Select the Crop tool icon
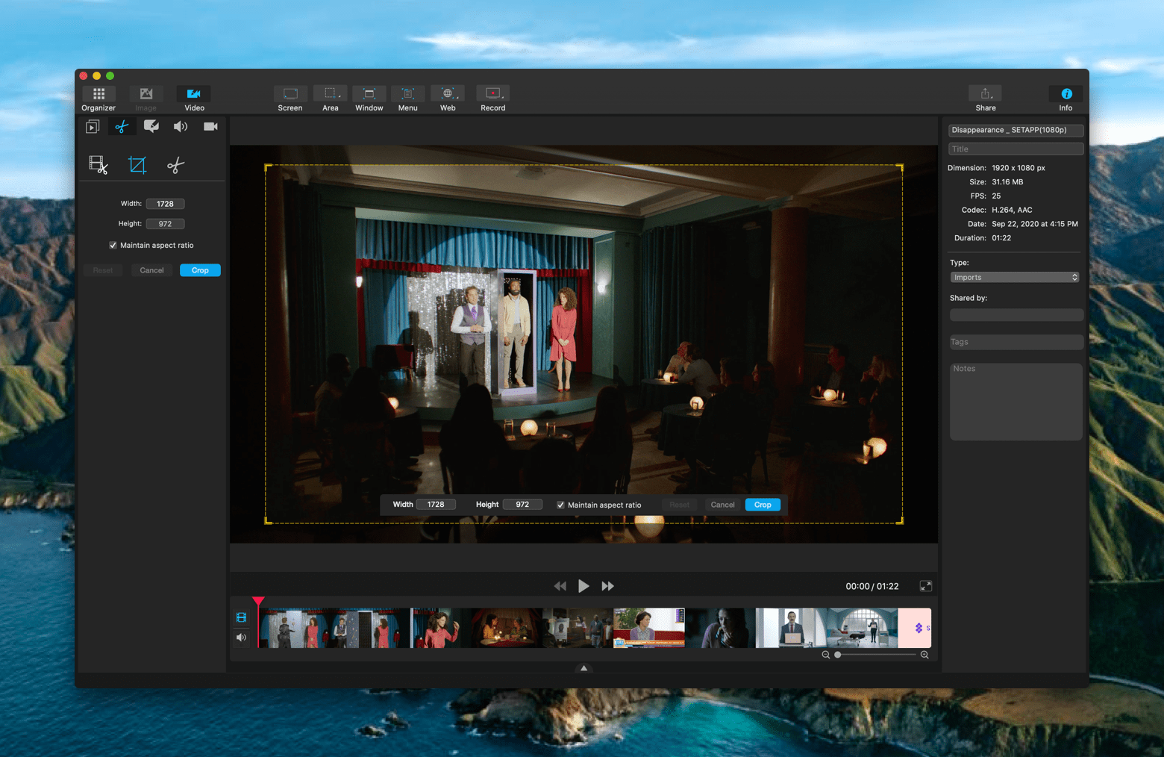The image size is (1164, 757). [137, 165]
